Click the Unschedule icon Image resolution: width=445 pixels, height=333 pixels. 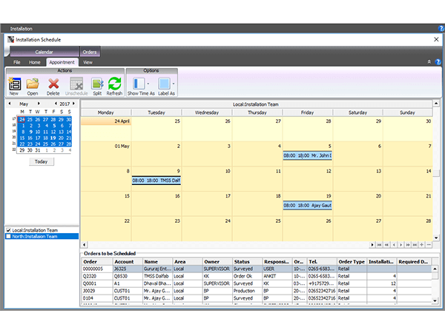[76, 85]
